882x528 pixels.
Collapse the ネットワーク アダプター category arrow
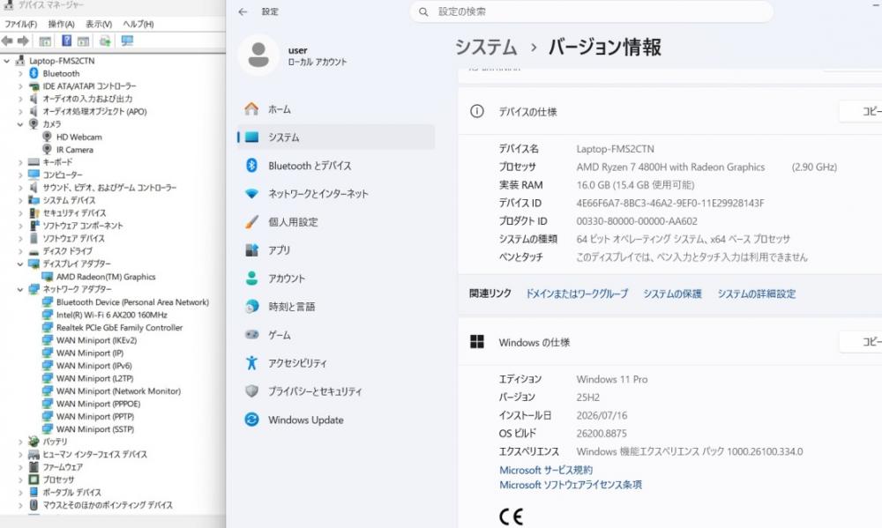tap(20, 290)
